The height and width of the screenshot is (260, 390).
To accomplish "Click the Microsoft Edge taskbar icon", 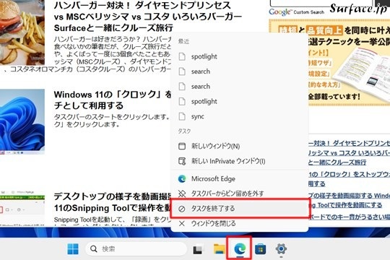I will (x=240, y=248).
